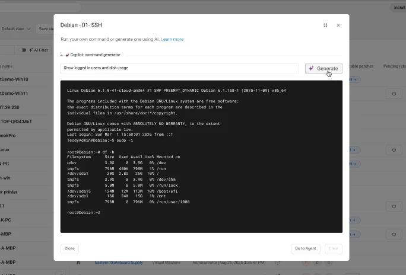
Task: Click the 'sudo -i' command line in terminal
Action: click(x=100, y=140)
